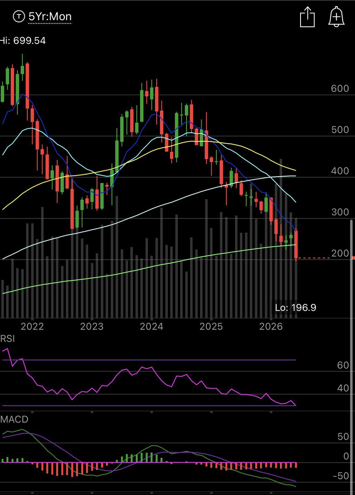The width and height of the screenshot is (355, 495).
Task: Grab the vertical scrollbar on right edge
Action: [x=351, y=357]
